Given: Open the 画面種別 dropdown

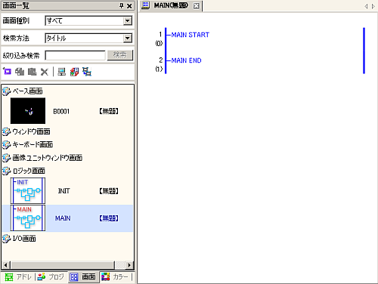Looking at the screenshot, I should pos(128,20).
